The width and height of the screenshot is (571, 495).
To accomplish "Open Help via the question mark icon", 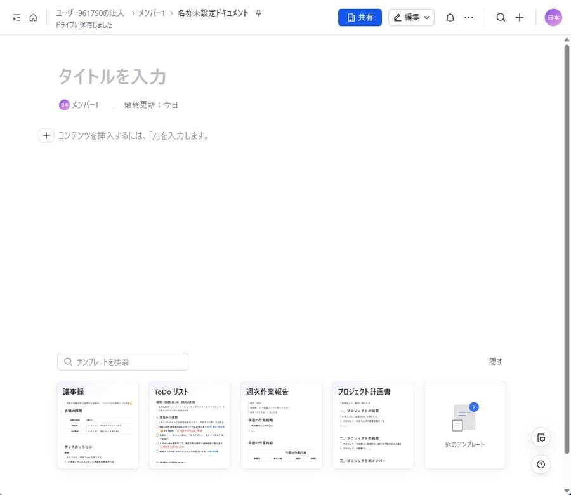I will pos(541,465).
